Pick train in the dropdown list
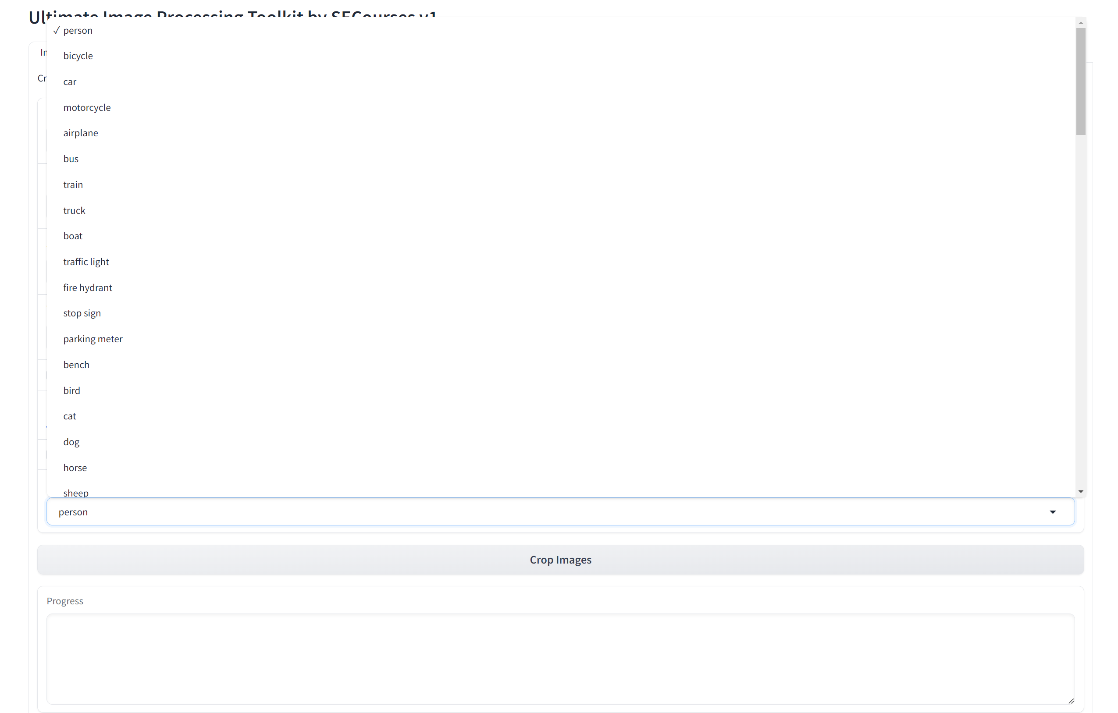1118x713 pixels. 73,185
